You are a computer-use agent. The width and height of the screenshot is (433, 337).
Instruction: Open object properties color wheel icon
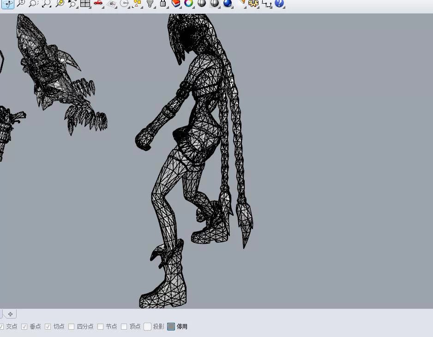(x=189, y=3)
